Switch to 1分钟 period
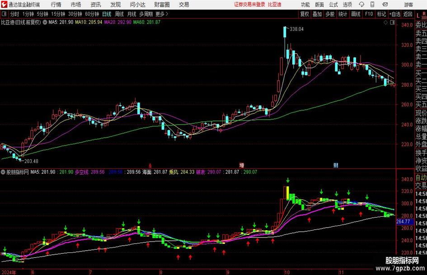 (x=28, y=14)
